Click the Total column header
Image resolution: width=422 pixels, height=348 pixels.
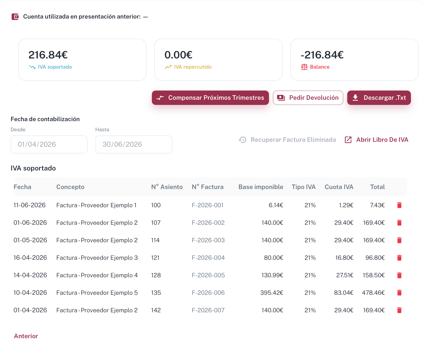tap(377, 187)
